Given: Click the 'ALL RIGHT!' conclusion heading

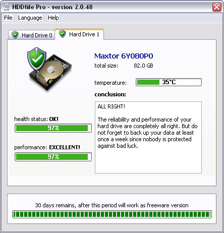Looking at the screenshot, I should click(111, 106).
